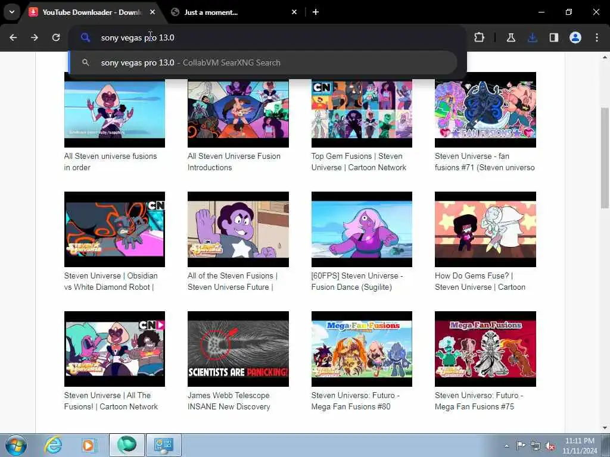Go forward with the forward arrow
610x457 pixels.
[x=35, y=37]
